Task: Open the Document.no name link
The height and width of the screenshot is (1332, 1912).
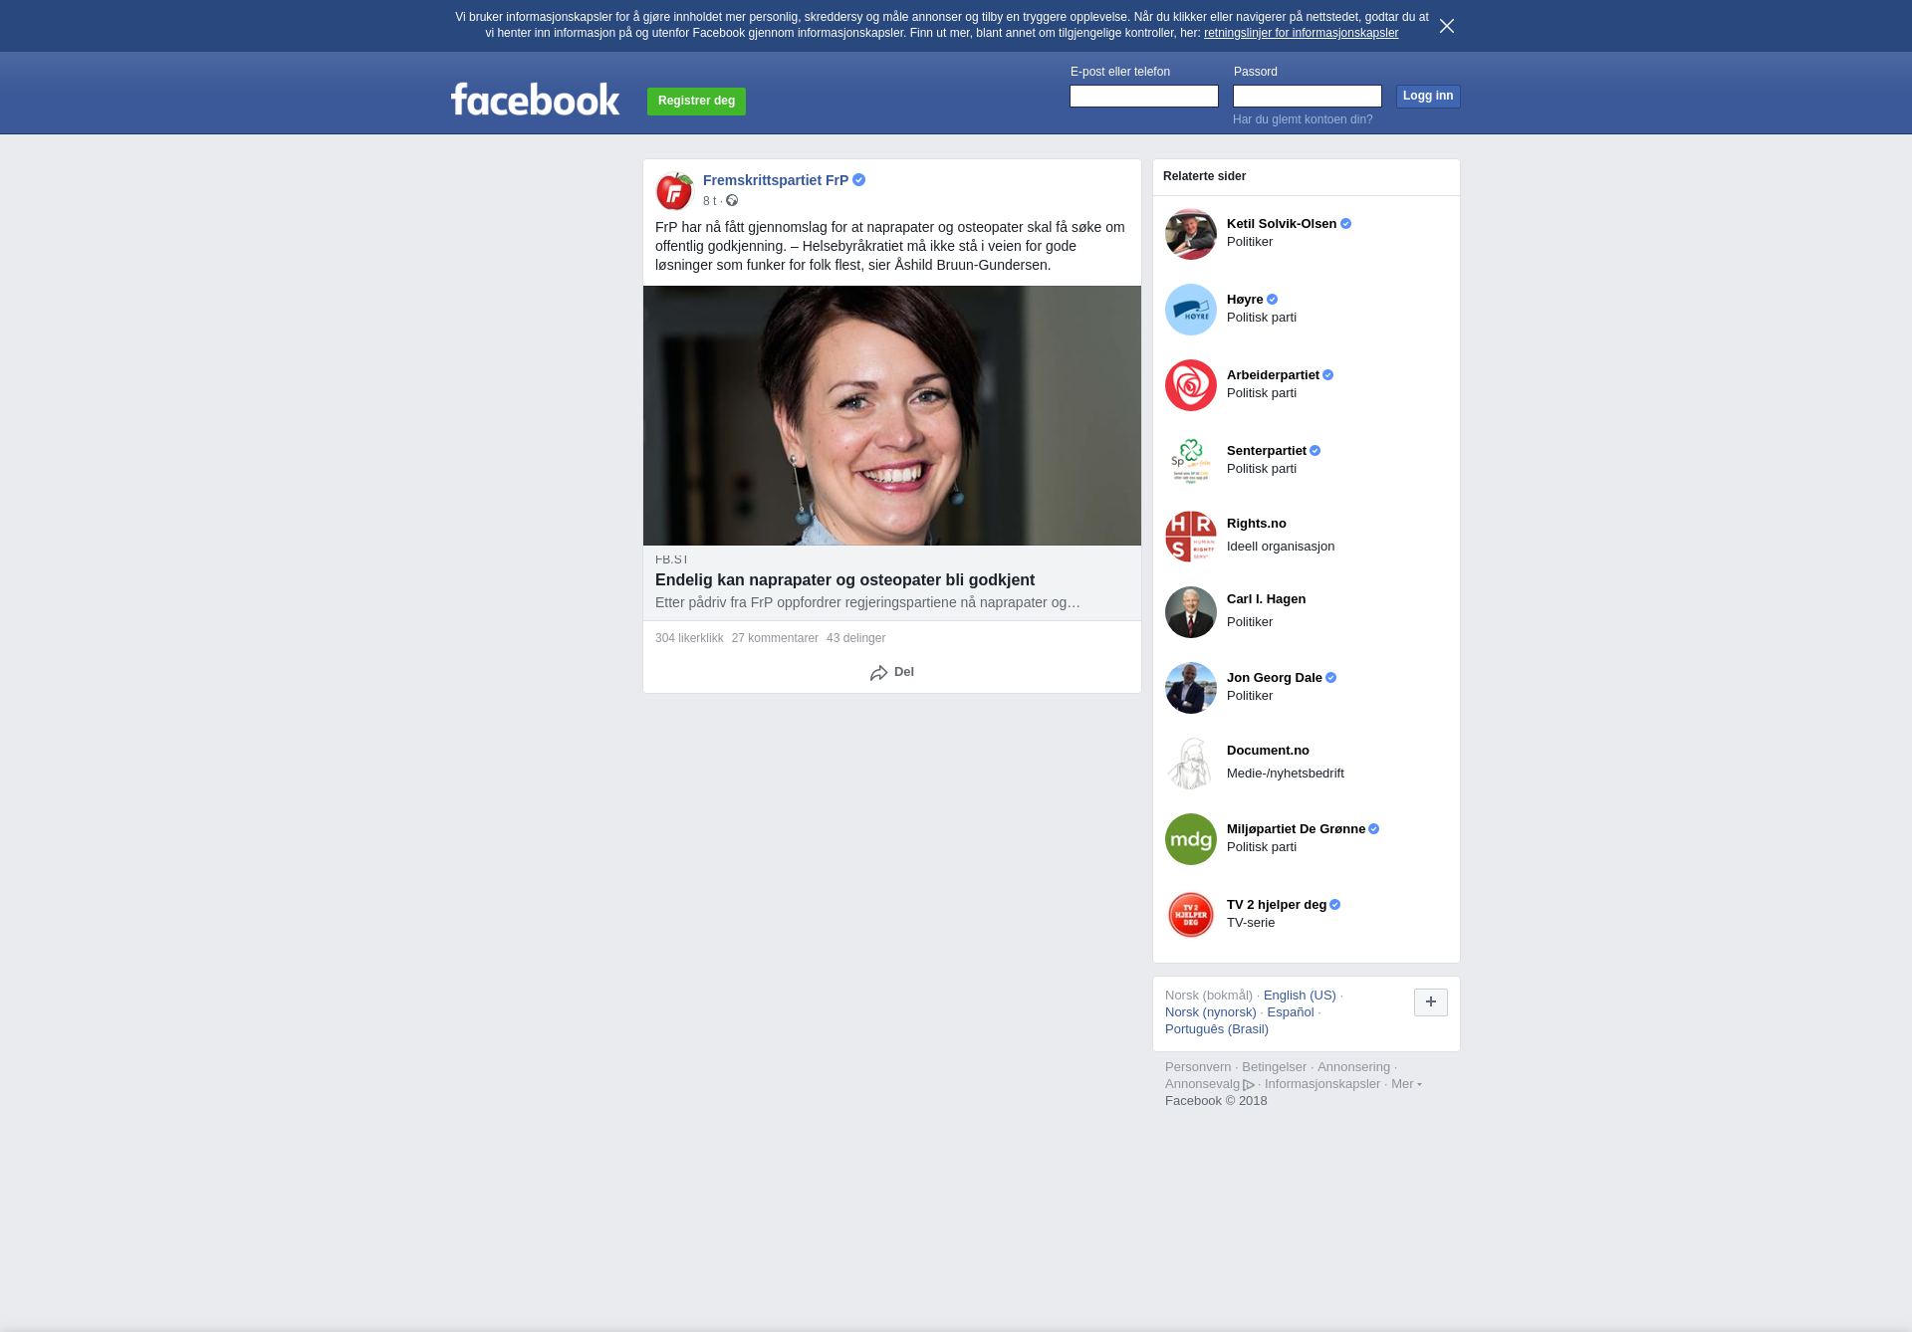Action: (x=1268, y=751)
